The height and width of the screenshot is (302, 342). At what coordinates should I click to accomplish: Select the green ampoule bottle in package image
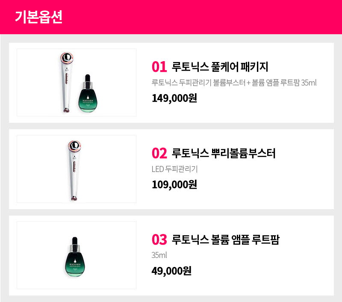click(87, 94)
